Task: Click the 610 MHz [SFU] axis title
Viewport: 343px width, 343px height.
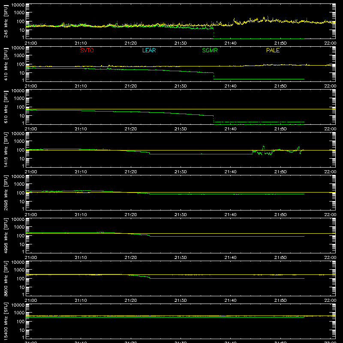Action: (6, 107)
